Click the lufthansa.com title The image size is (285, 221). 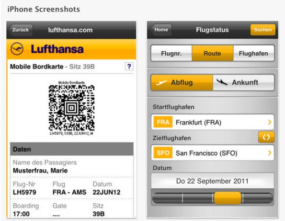tap(70, 30)
